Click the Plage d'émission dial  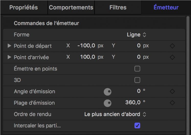pyautogui.click(x=108, y=103)
